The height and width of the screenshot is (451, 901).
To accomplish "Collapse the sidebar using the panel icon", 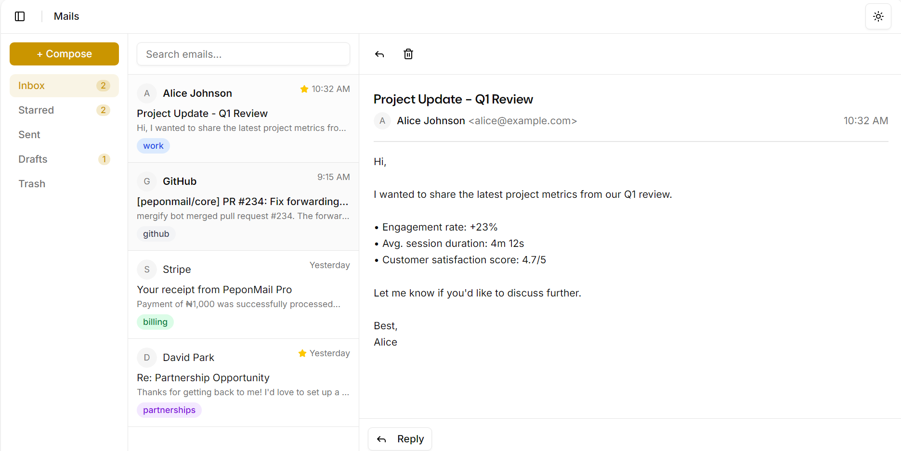I will pyautogui.click(x=20, y=16).
